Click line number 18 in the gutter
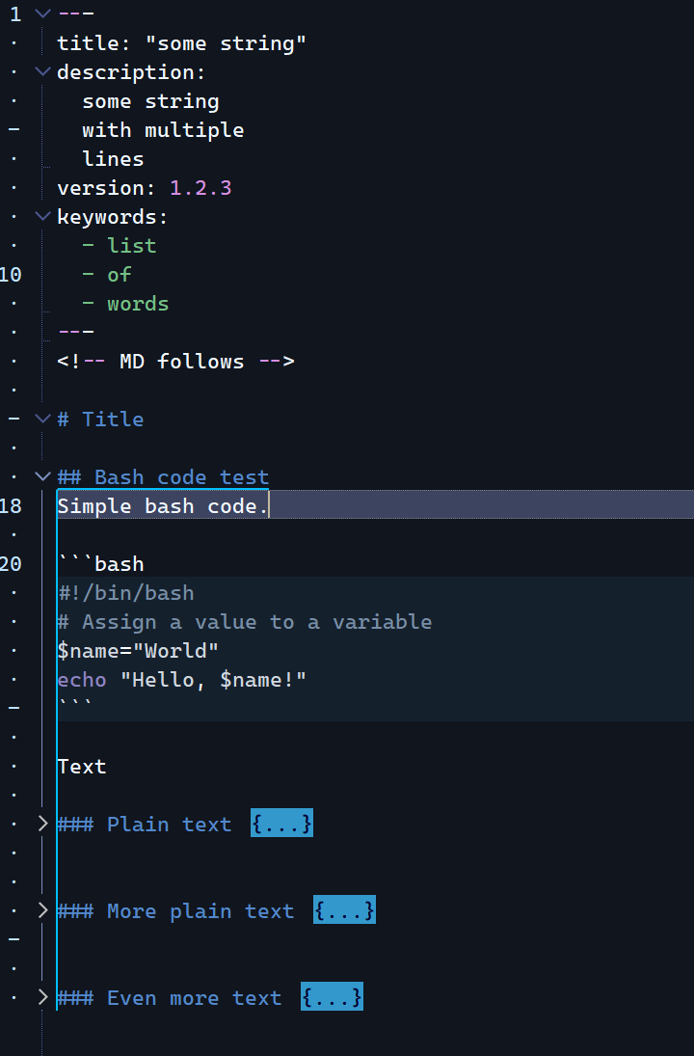The height and width of the screenshot is (1056, 694). point(10,506)
